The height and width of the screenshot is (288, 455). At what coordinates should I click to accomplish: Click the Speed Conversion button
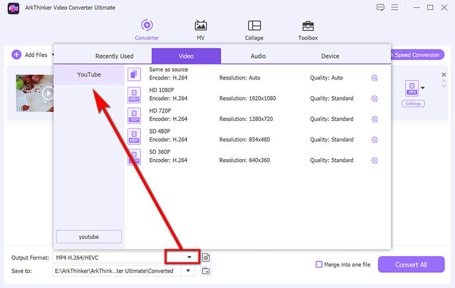point(417,55)
